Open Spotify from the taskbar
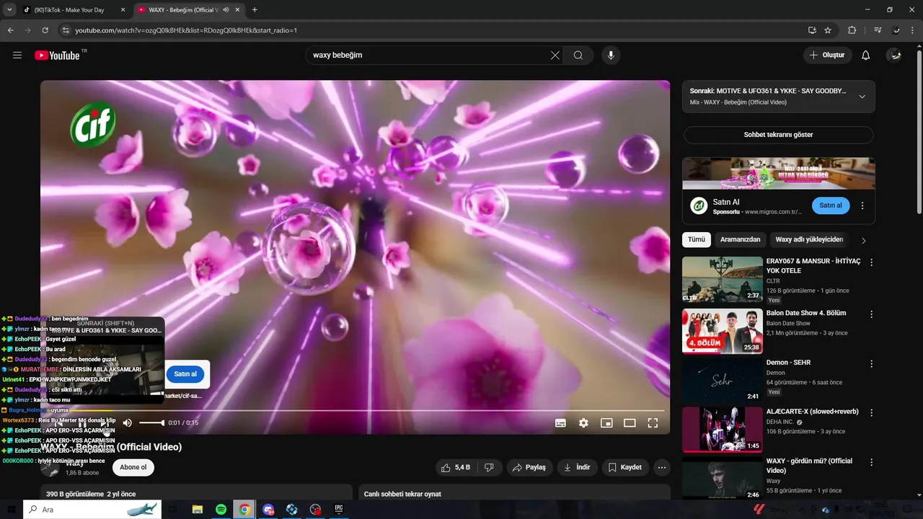The image size is (923, 519). tap(221, 510)
